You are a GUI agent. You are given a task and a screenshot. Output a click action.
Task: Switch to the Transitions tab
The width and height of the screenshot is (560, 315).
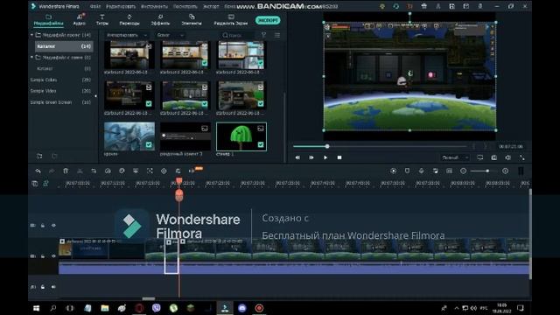[129, 20]
